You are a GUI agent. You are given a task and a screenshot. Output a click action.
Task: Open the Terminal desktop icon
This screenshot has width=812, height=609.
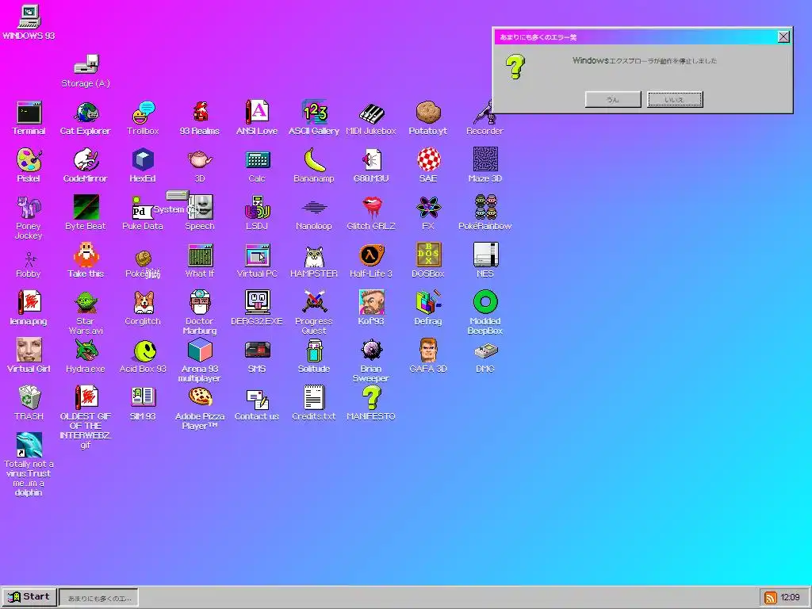(x=29, y=113)
